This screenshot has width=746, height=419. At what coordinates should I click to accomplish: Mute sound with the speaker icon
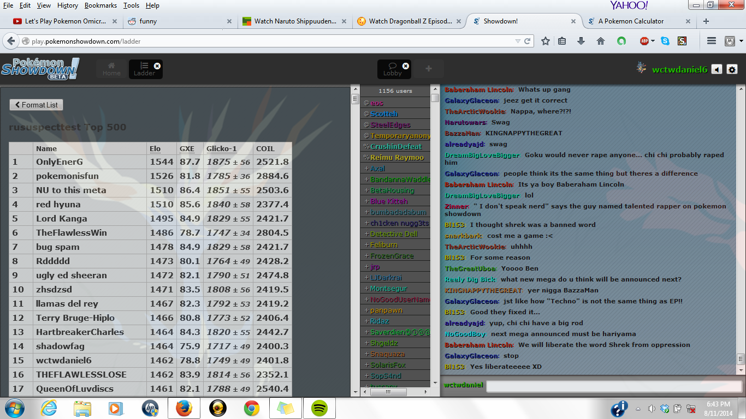(x=717, y=69)
